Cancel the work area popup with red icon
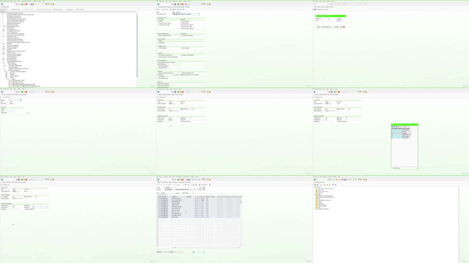This screenshot has width=469, height=263. (344, 27)
